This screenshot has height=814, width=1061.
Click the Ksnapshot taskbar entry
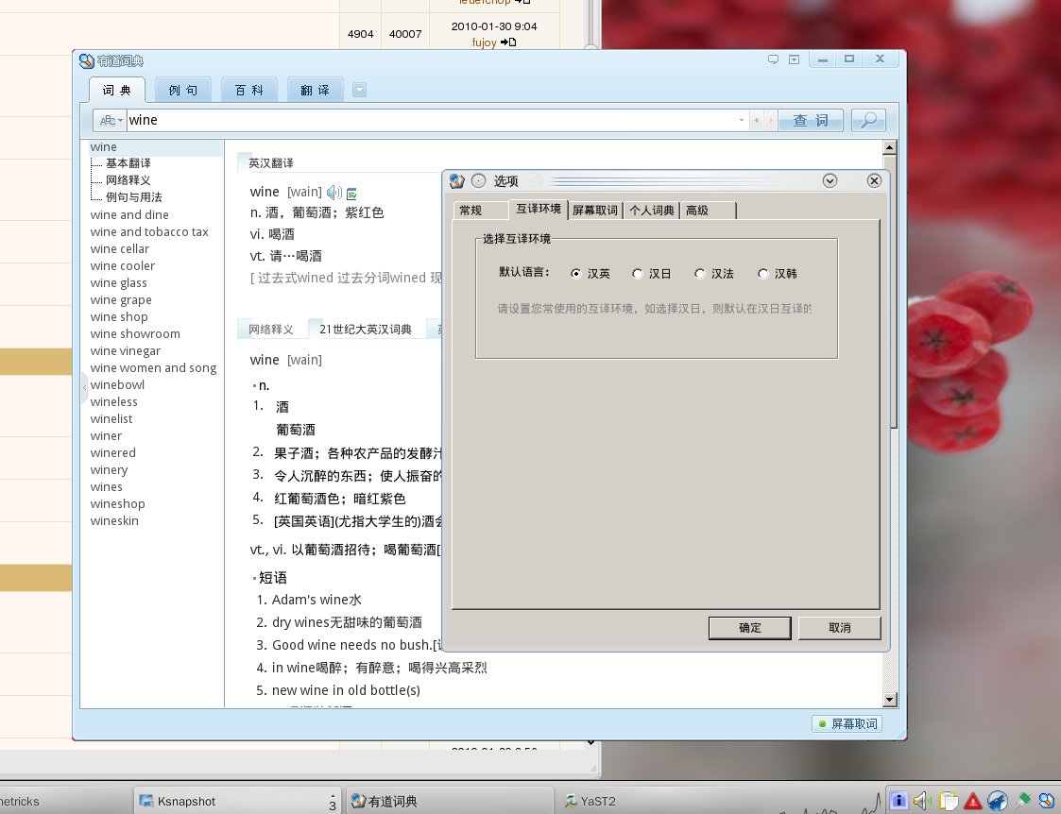237,801
